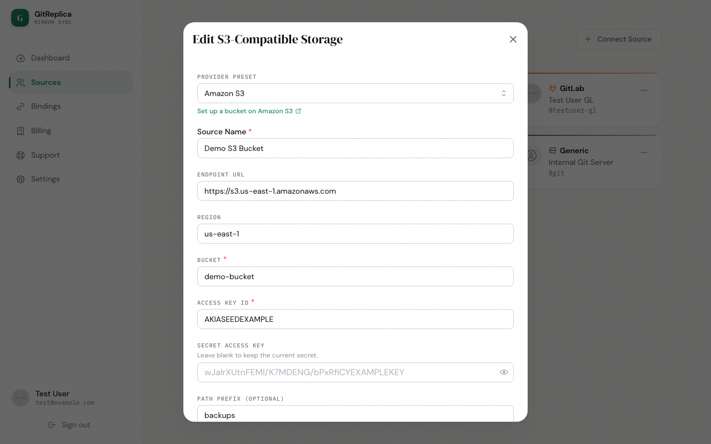Click the GitReplica logo icon
This screenshot has width=711, height=444.
pos(20,18)
